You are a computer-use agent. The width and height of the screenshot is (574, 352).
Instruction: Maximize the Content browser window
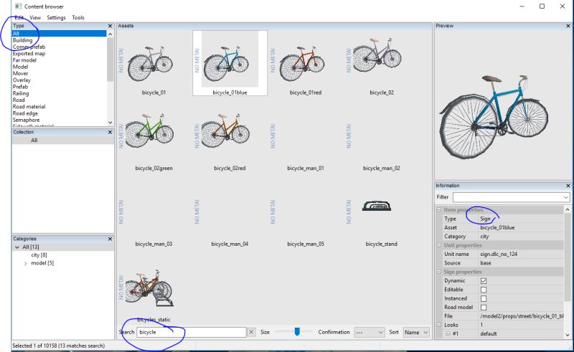pyautogui.click(x=542, y=6)
